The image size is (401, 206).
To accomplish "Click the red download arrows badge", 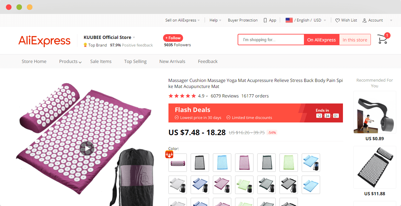I will (x=169, y=154).
